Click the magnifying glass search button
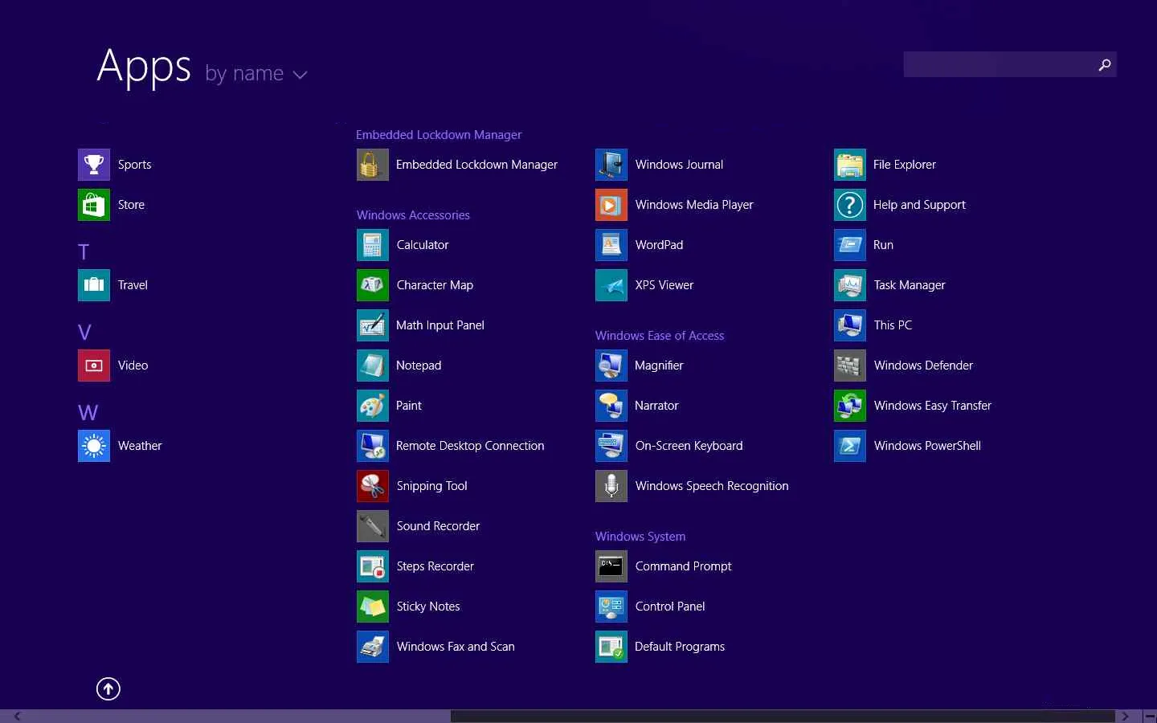Viewport: 1157px width, 723px height. (1105, 64)
